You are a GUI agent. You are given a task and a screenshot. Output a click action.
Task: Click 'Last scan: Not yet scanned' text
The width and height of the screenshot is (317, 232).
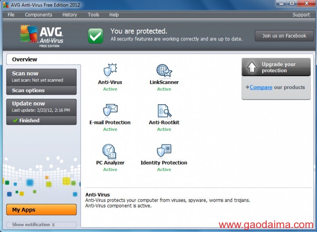click(37, 80)
